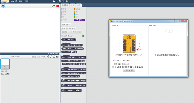Click 서보모터 angle value 90

[78, 91]
